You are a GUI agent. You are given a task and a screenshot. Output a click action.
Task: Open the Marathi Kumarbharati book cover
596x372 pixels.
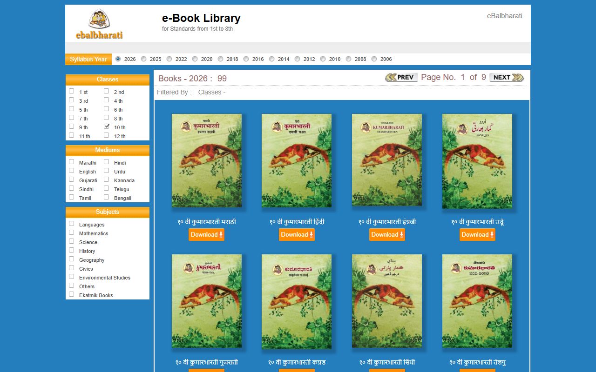207,160
